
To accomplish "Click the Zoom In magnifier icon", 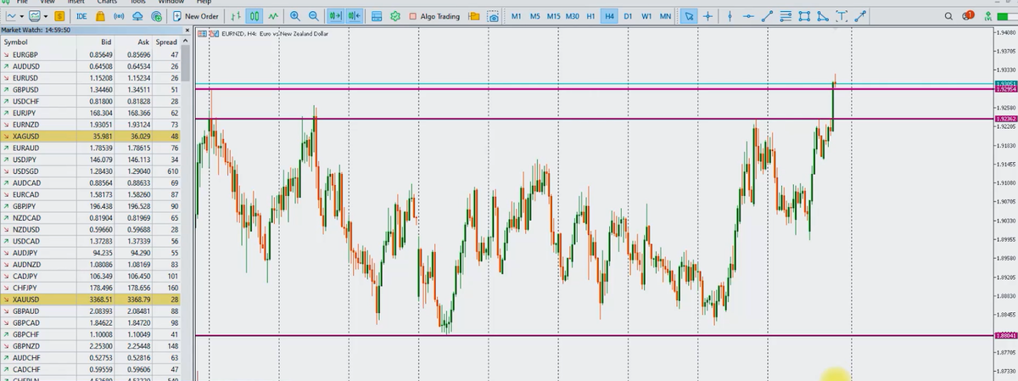I will tap(294, 16).
